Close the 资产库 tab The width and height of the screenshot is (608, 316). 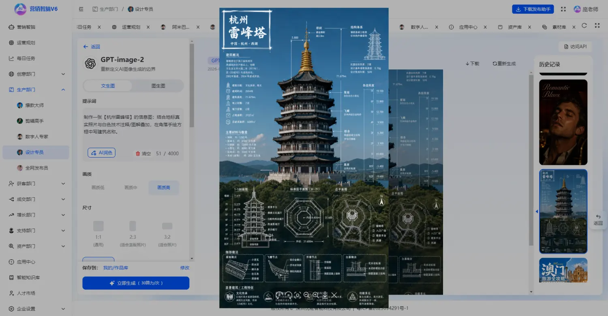(x=530, y=27)
